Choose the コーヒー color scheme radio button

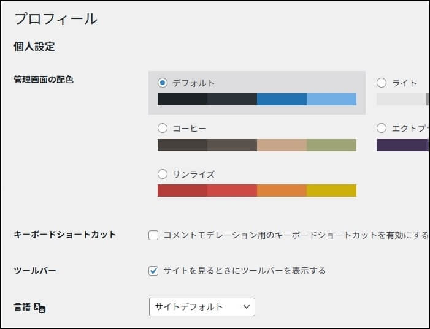163,128
